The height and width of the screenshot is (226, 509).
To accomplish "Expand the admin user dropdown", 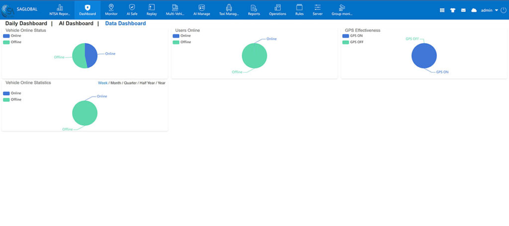I will 489,10.
